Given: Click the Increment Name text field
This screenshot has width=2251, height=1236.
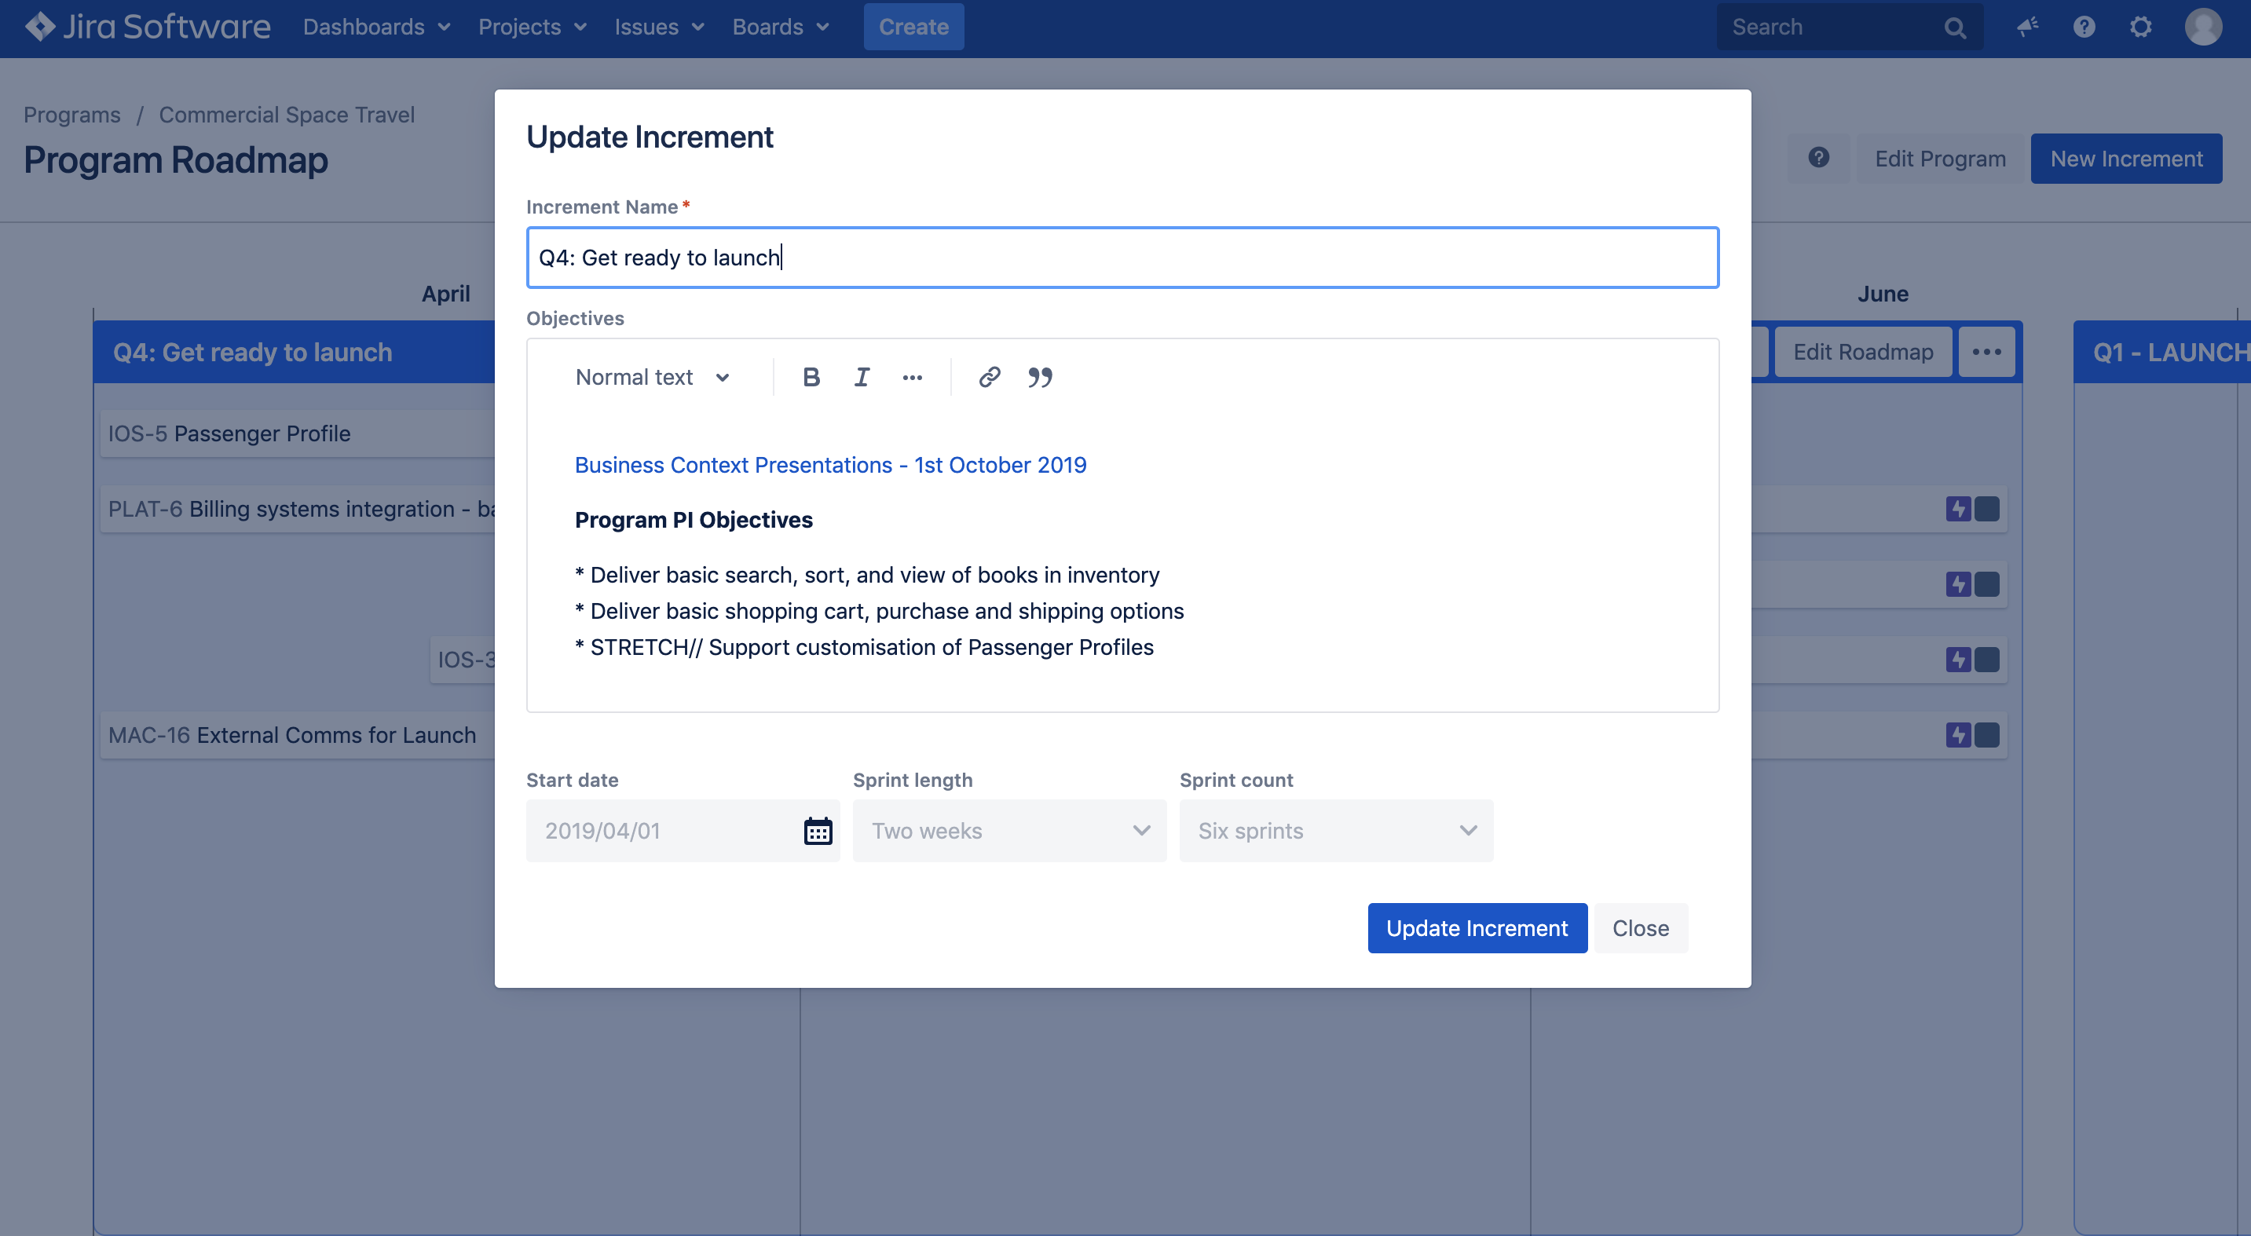Looking at the screenshot, I should [1122, 258].
